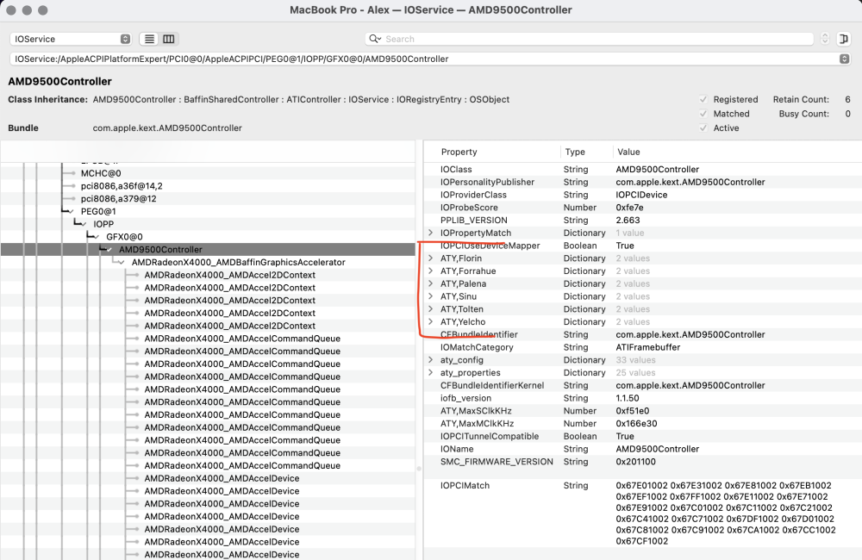
Task: Select the ATY,MaxMCIkKHz property row
Action: 643,423
